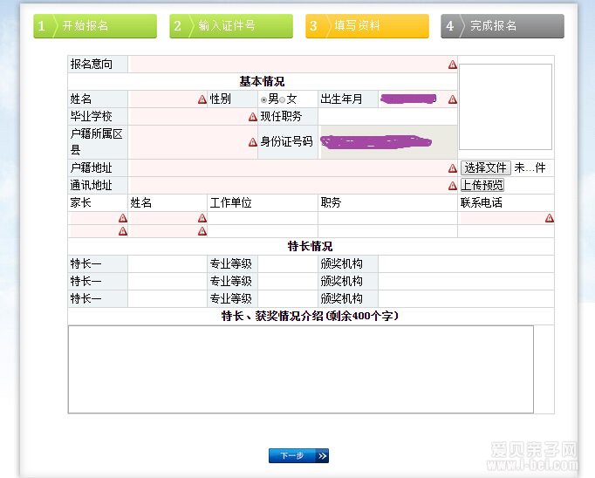Focus the 户籍地址 input field

click(x=292, y=167)
